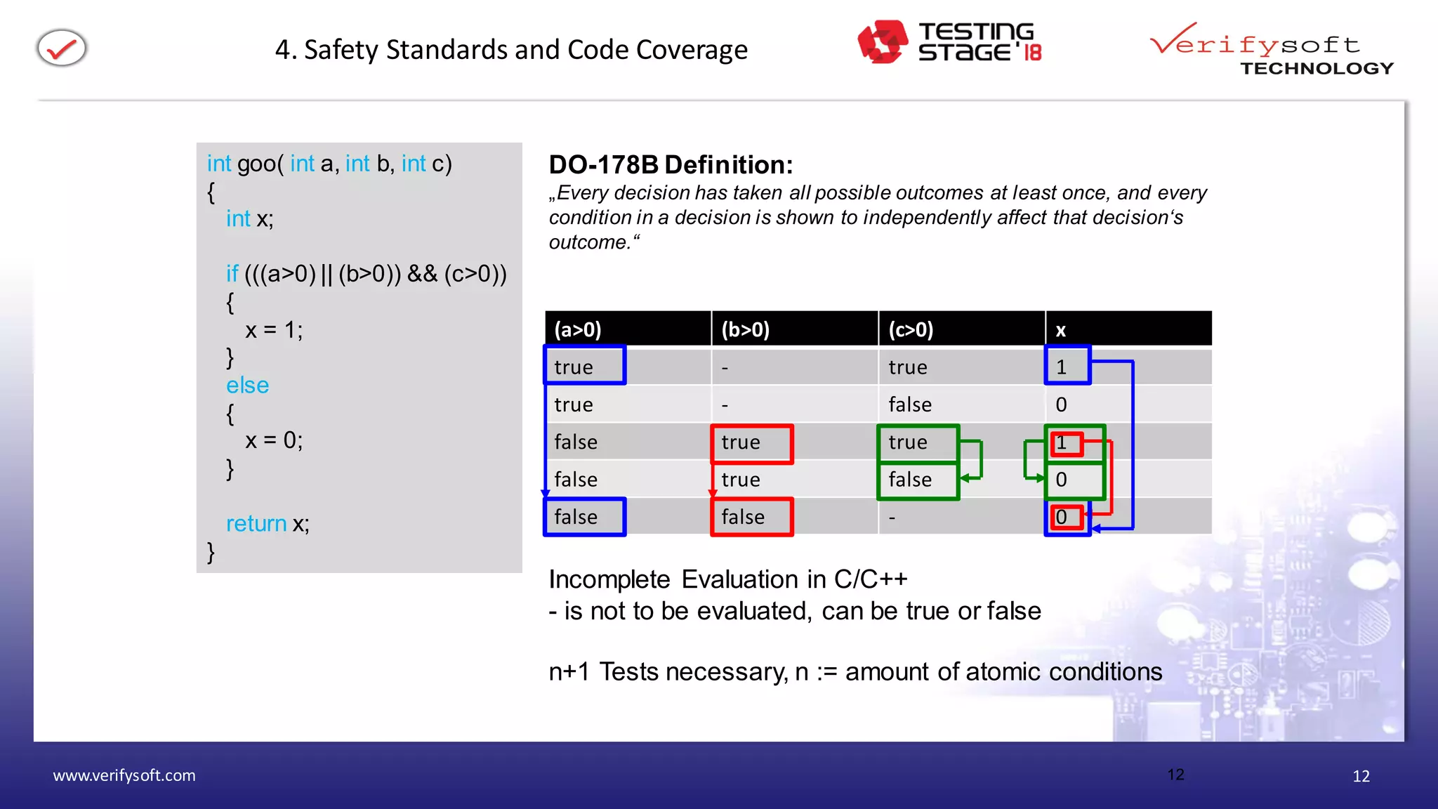Click the (b>0) table header
The image size is (1438, 809).
coord(745,329)
